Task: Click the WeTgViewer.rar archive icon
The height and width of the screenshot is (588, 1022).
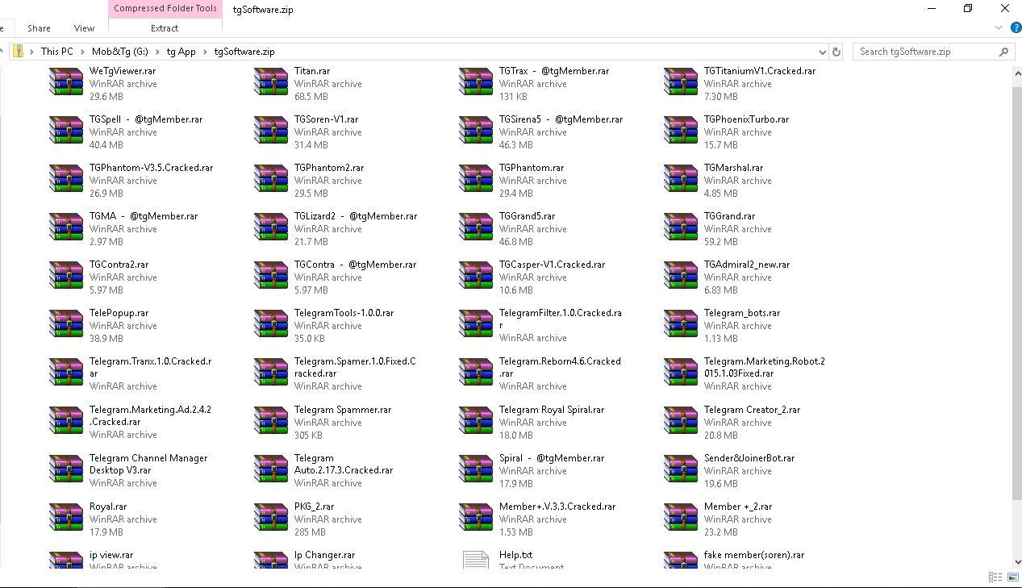Action: coord(66,83)
